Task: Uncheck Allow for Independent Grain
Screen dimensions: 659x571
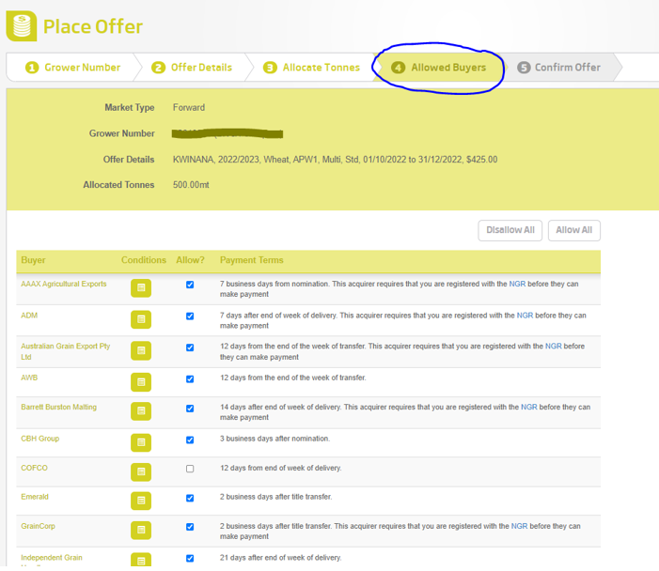Action: pyautogui.click(x=190, y=559)
